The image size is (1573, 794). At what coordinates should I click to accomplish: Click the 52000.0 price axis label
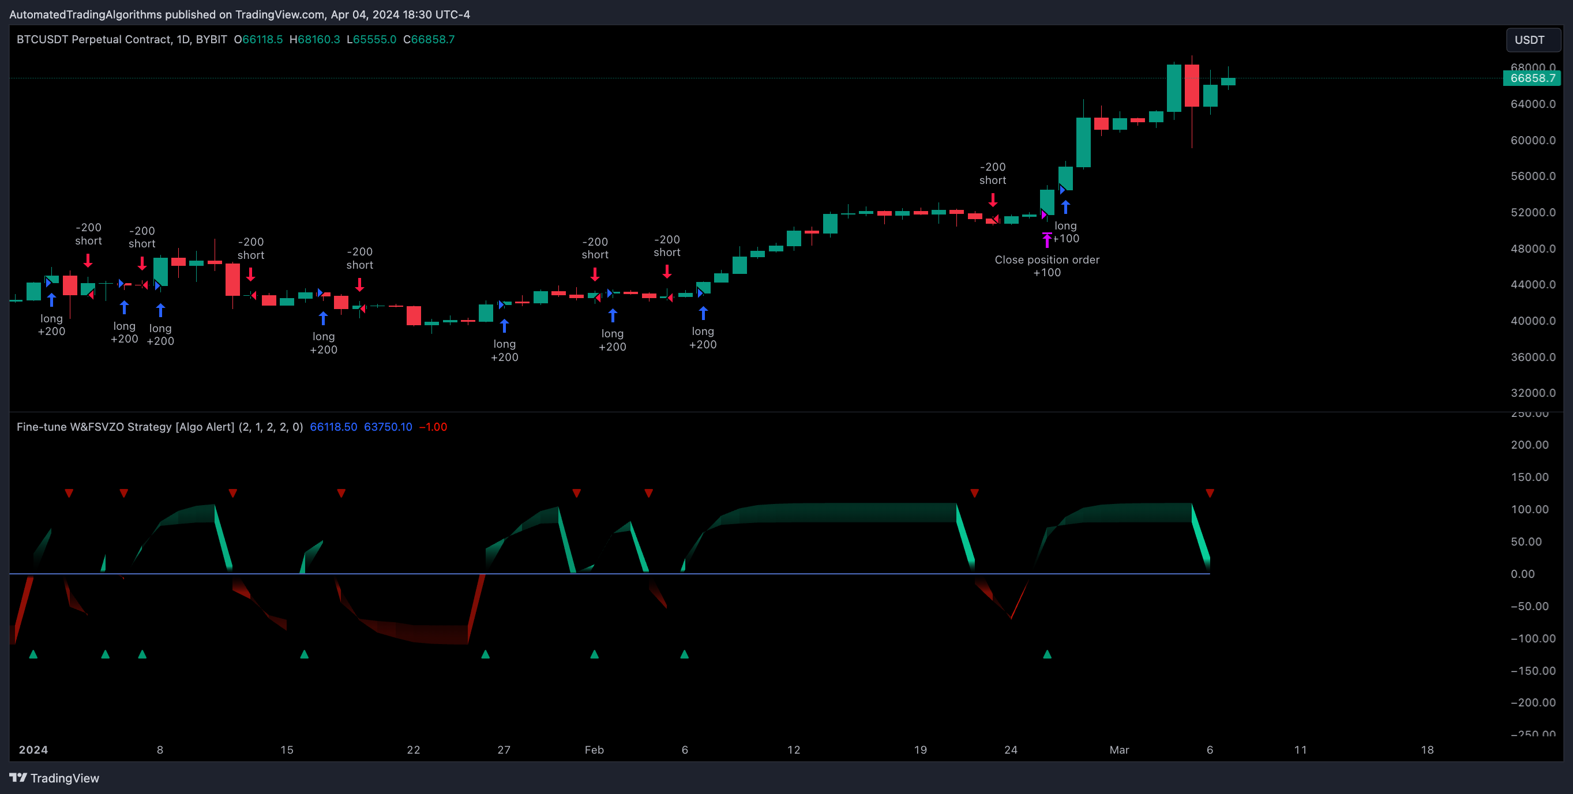1533,212
